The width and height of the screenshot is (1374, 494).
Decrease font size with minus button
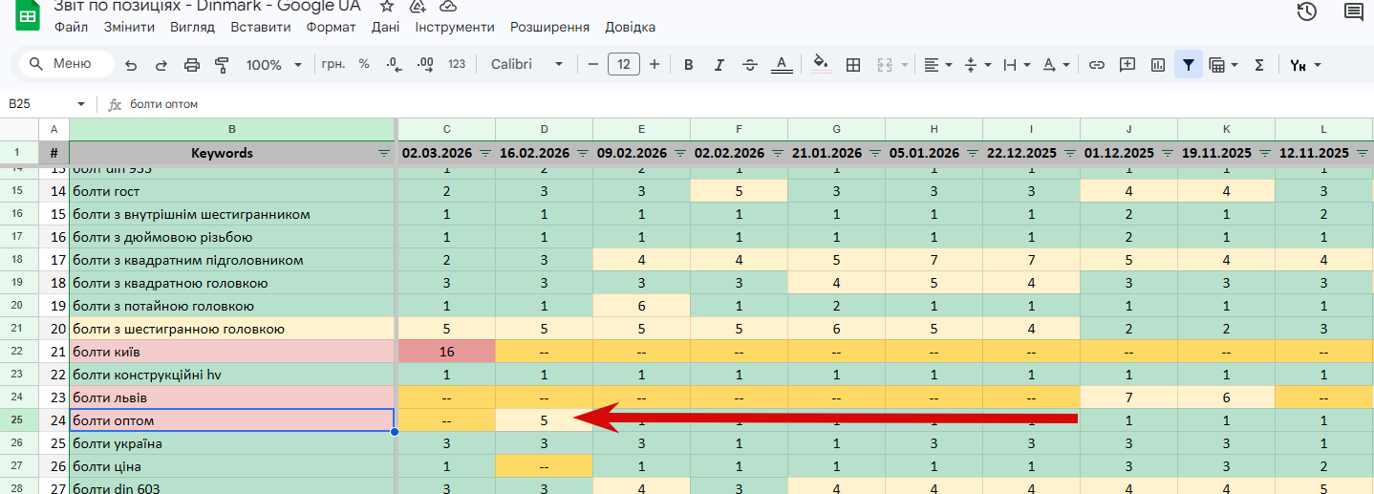593,64
